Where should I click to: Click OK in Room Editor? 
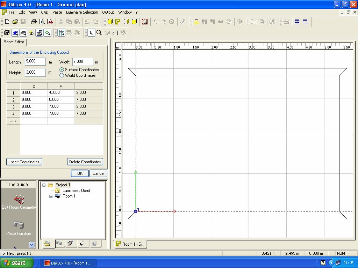(x=80, y=173)
